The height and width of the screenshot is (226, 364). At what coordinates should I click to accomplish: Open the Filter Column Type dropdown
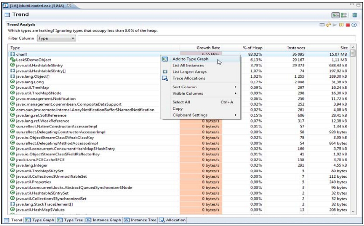(56, 38)
